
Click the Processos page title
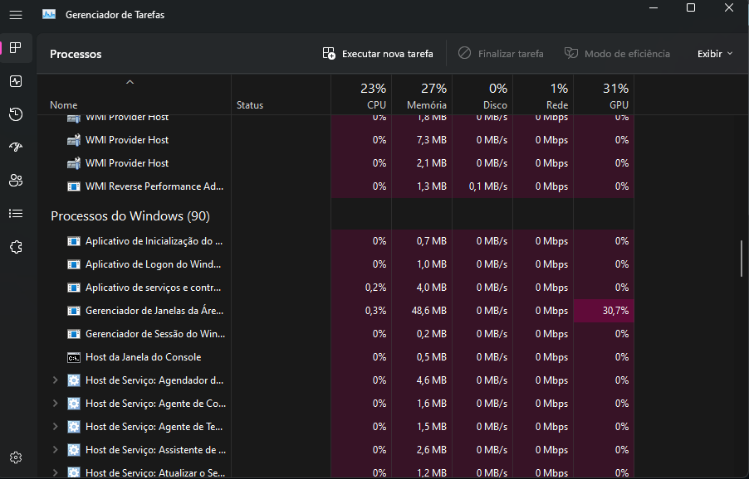click(x=76, y=55)
